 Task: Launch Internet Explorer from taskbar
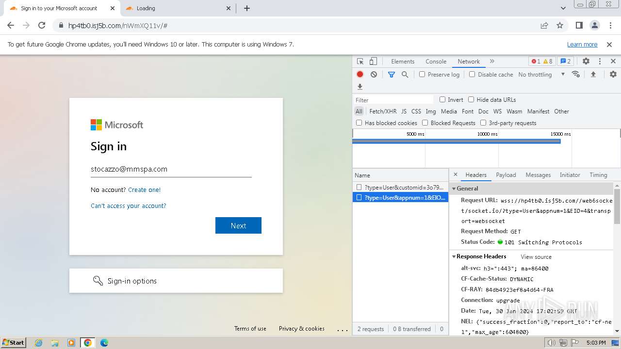(x=39, y=343)
